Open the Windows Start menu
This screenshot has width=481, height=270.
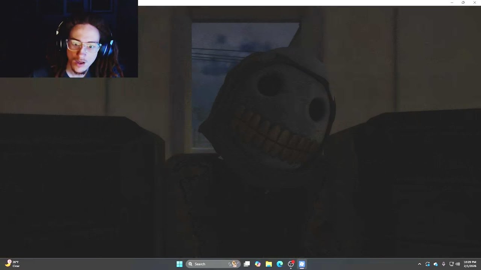(179, 264)
